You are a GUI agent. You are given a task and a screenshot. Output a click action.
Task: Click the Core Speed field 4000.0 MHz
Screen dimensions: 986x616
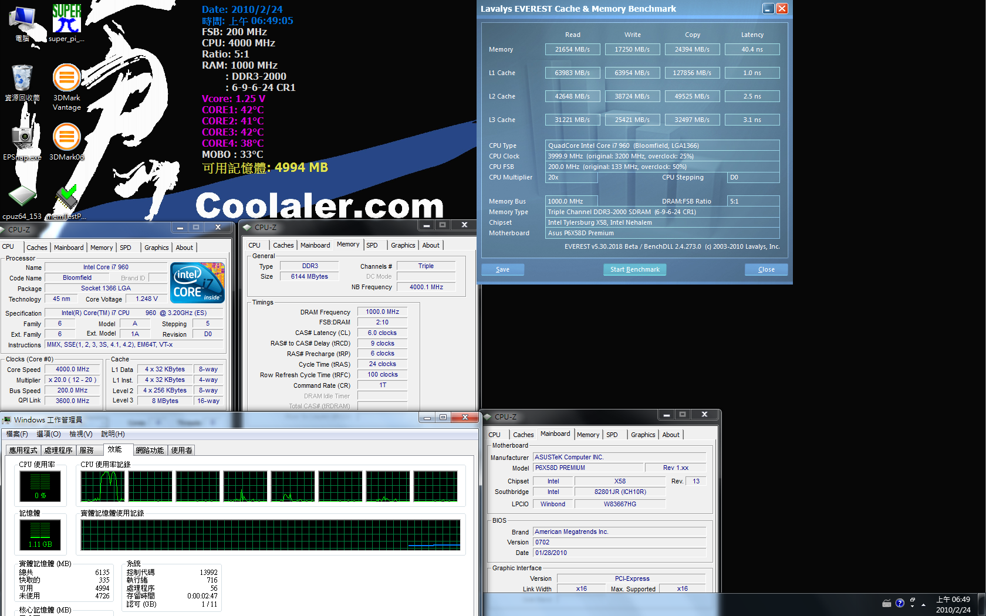[73, 370]
